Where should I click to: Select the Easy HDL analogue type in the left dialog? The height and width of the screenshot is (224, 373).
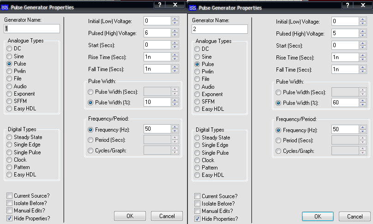point(10,109)
